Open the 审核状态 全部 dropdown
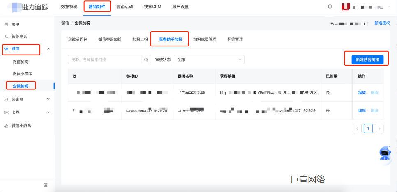397x192 pixels. click(209, 59)
